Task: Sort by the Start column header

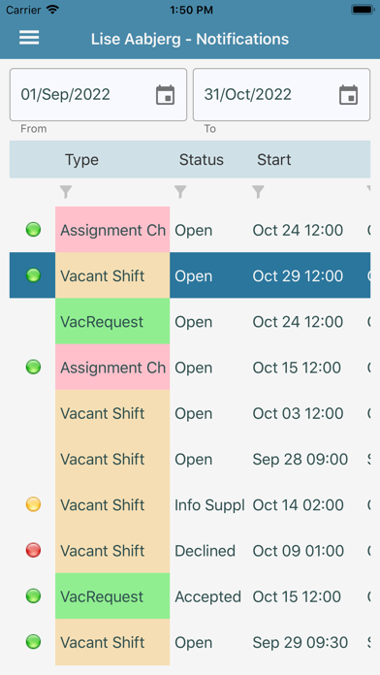Action: tap(274, 160)
